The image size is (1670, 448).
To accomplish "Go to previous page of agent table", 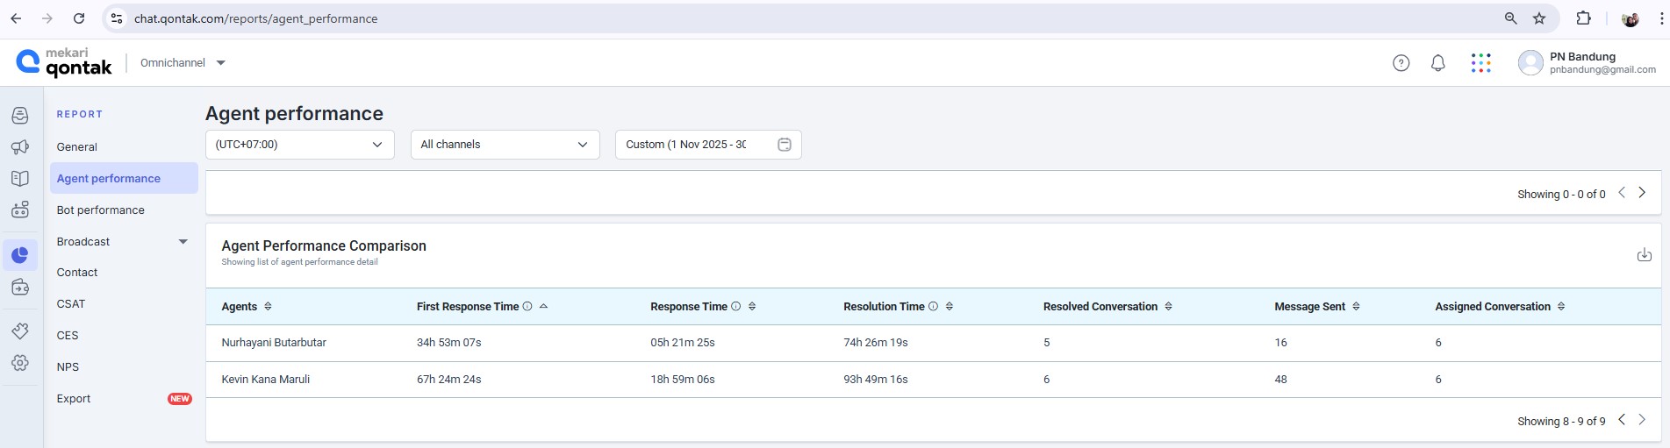I will tap(1621, 420).
